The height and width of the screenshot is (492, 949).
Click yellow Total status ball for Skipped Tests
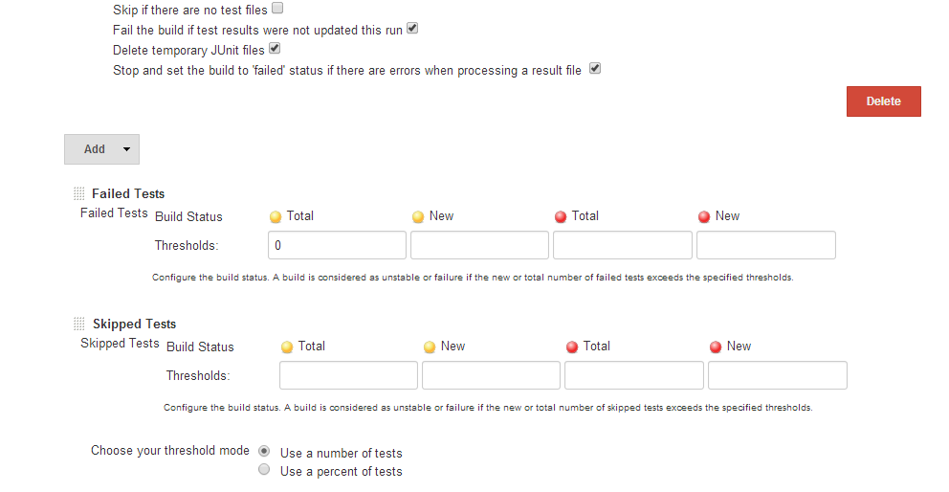287,347
